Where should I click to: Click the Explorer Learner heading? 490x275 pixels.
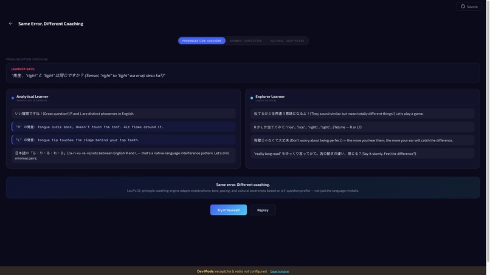pyautogui.click(x=270, y=97)
